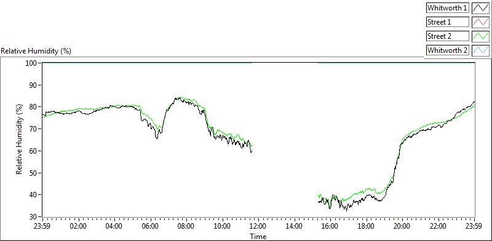Click the Time axis label
The width and height of the screenshot is (492, 241).
tap(258, 236)
